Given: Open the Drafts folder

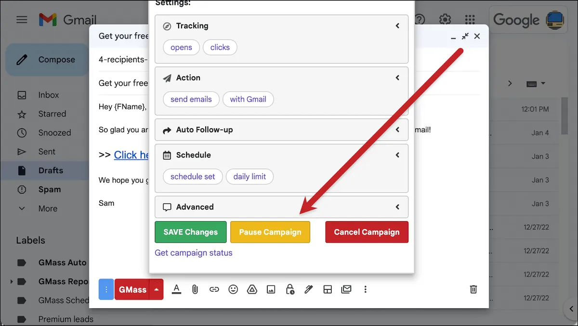Looking at the screenshot, I should 51,170.
